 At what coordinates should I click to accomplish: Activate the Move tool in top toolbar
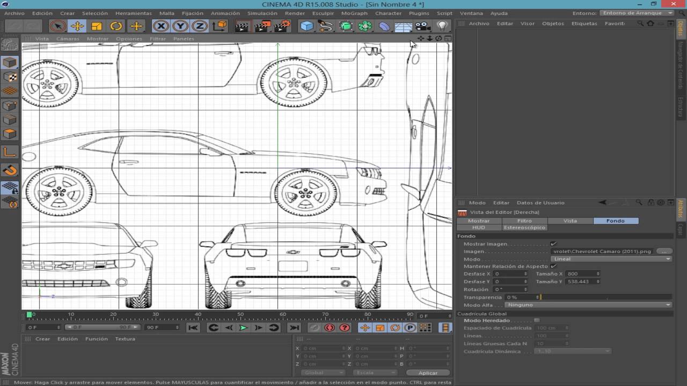point(77,26)
